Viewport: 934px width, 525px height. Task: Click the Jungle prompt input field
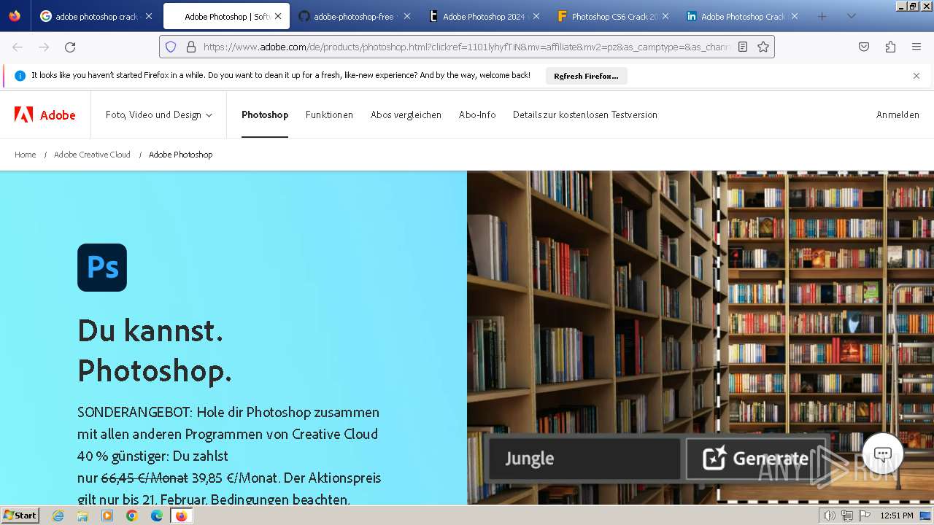coord(584,459)
